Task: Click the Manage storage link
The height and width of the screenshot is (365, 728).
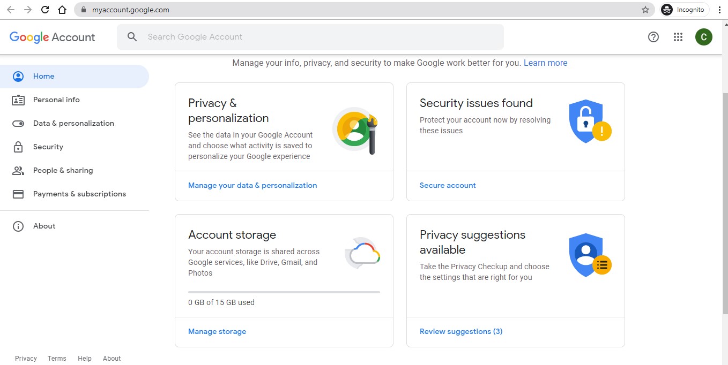Action: [x=217, y=332]
